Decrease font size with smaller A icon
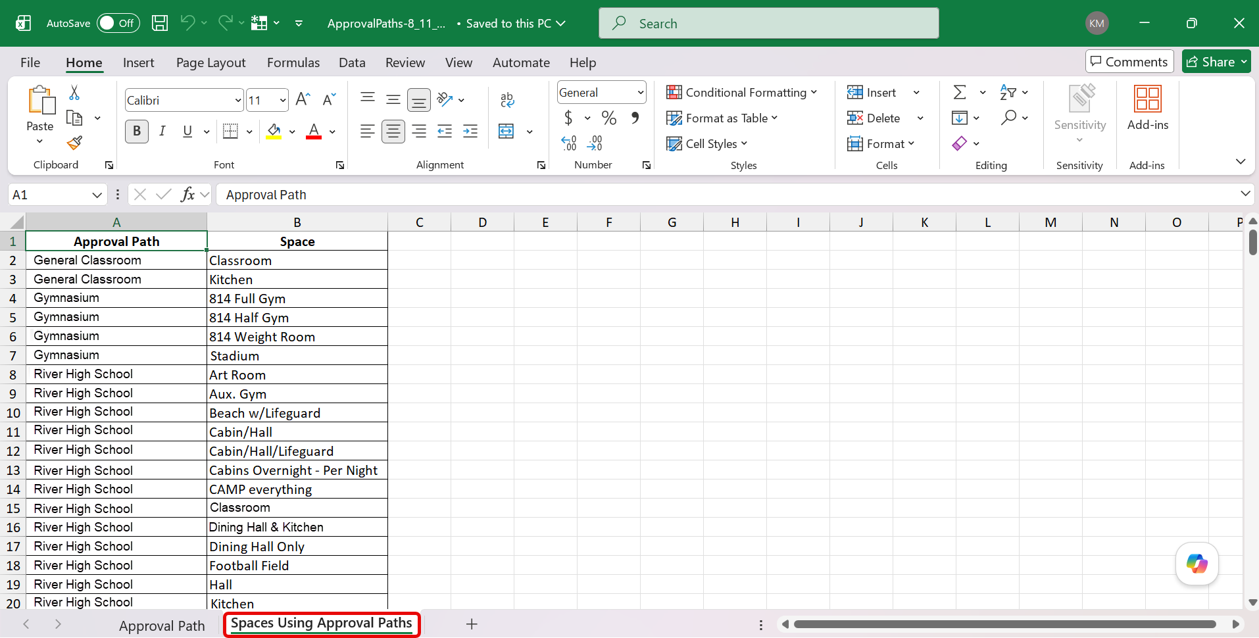Viewport: 1259px width, 638px height. pyautogui.click(x=329, y=99)
